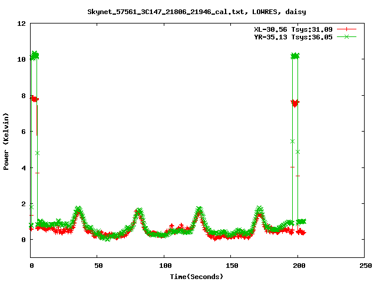Viewport: 377px width, 282px height.
Task: Click the y-axis tick label 2
Action: tap(24, 204)
